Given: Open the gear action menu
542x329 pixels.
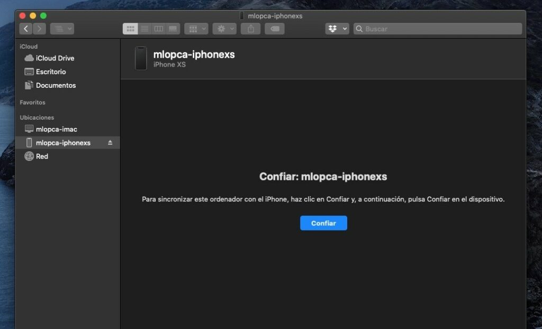Looking at the screenshot, I should [224, 29].
